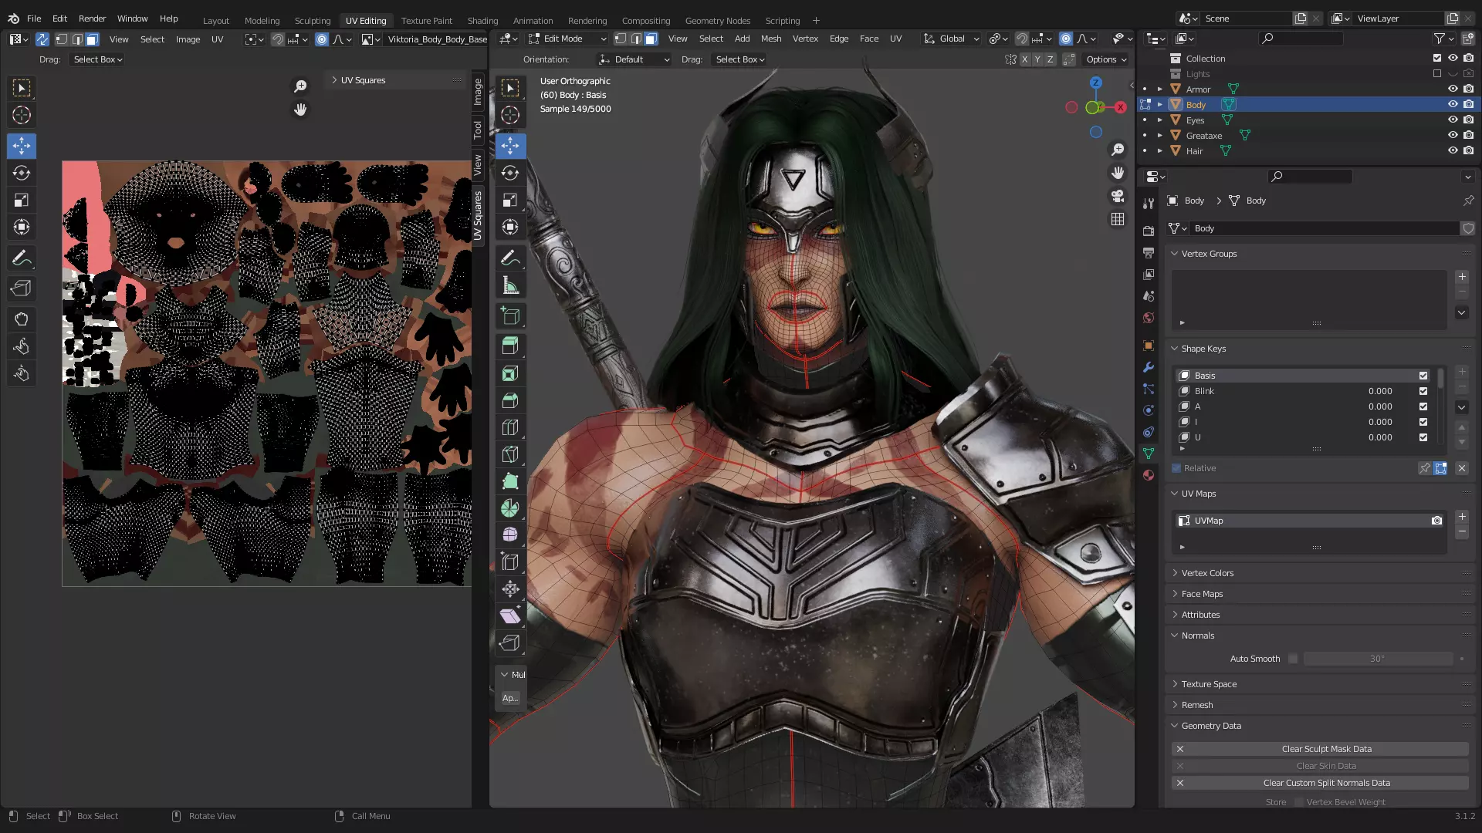Select the Bevel tool
The image size is (1482, 833).
point(510,401)
